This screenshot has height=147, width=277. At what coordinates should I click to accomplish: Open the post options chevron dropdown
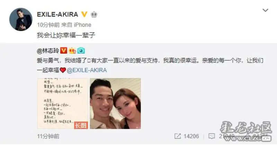coord(265,10)
